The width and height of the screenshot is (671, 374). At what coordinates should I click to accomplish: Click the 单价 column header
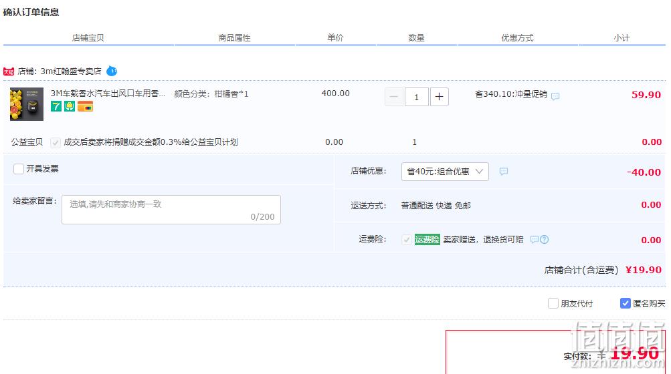point(336,37)
